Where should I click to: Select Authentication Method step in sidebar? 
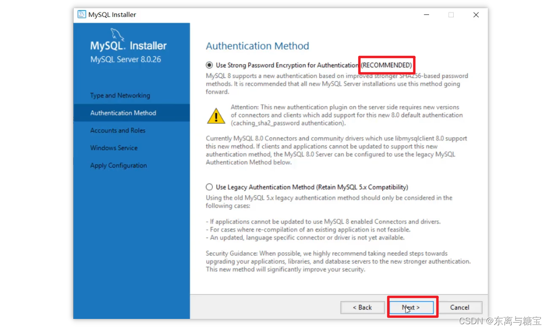click(131, 113)
